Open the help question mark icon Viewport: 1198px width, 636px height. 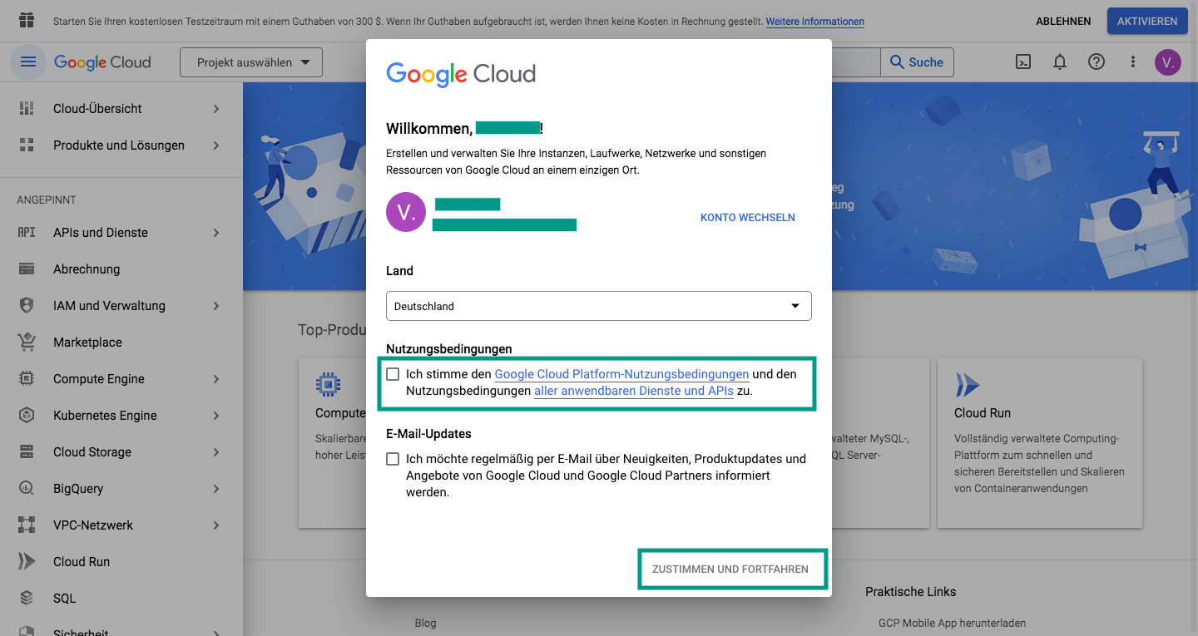(1097, 62)
